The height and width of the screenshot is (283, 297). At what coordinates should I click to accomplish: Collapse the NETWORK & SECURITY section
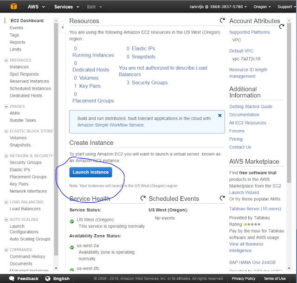[x=6, y=156]
